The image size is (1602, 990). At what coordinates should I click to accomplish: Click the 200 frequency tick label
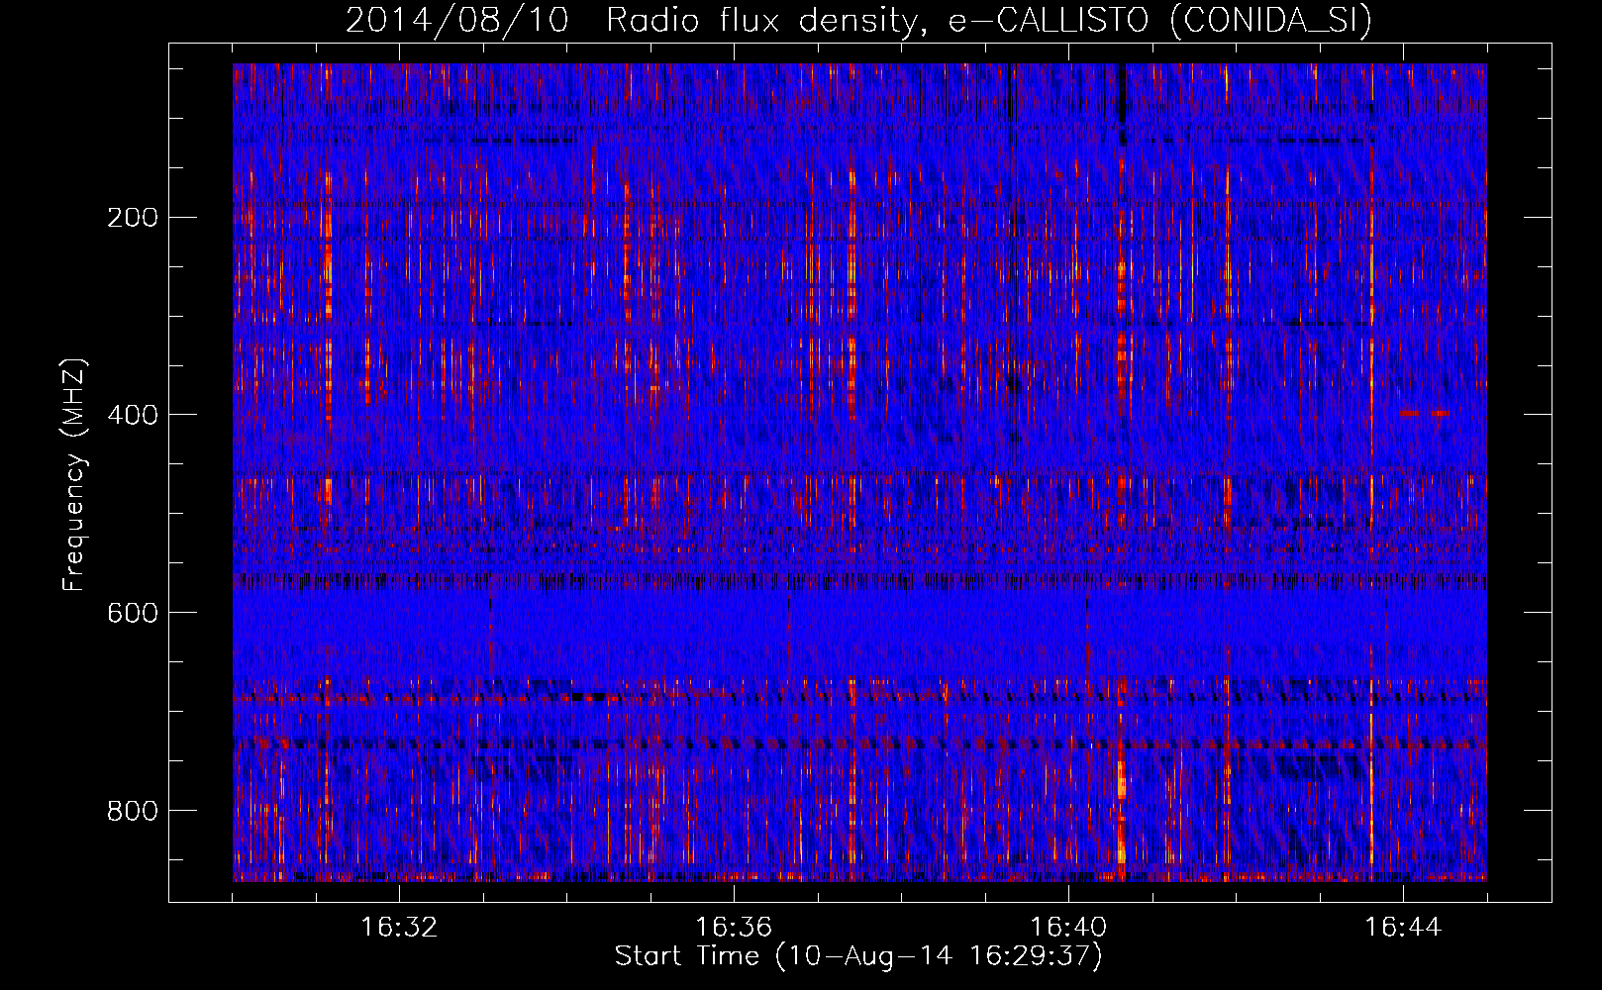coord(132,218)
